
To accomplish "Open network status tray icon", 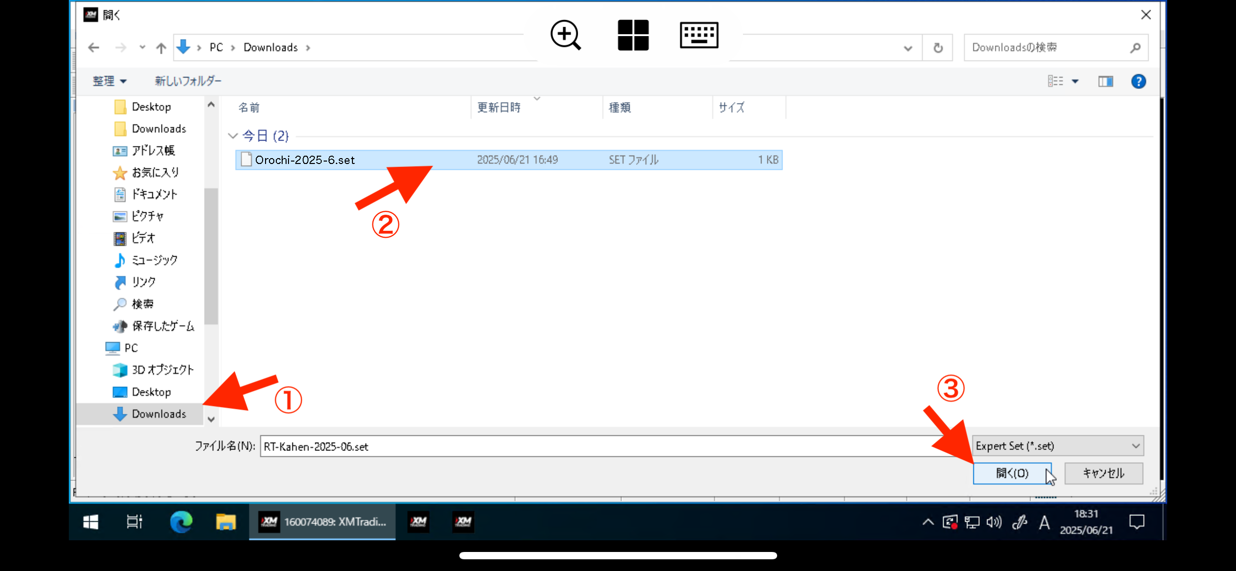I will [x=972, y=522].
